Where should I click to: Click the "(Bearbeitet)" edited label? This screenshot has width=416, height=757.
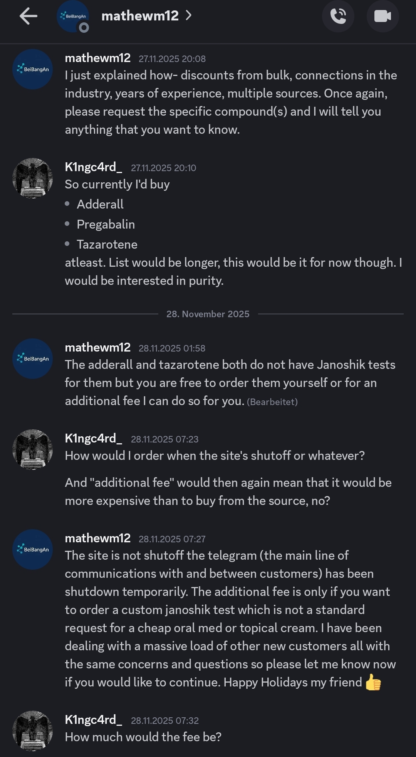coord(272,402)
